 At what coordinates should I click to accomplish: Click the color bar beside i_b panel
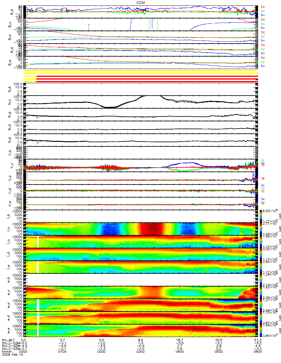(261, 216)
